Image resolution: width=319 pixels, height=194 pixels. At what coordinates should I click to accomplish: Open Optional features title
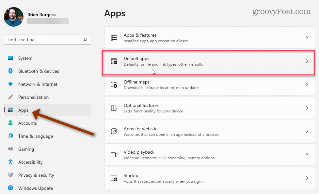141,105
